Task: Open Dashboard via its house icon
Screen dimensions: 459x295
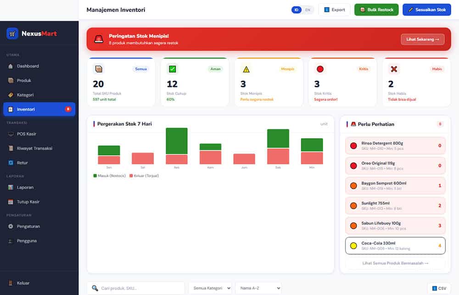Action: (11, 66)
